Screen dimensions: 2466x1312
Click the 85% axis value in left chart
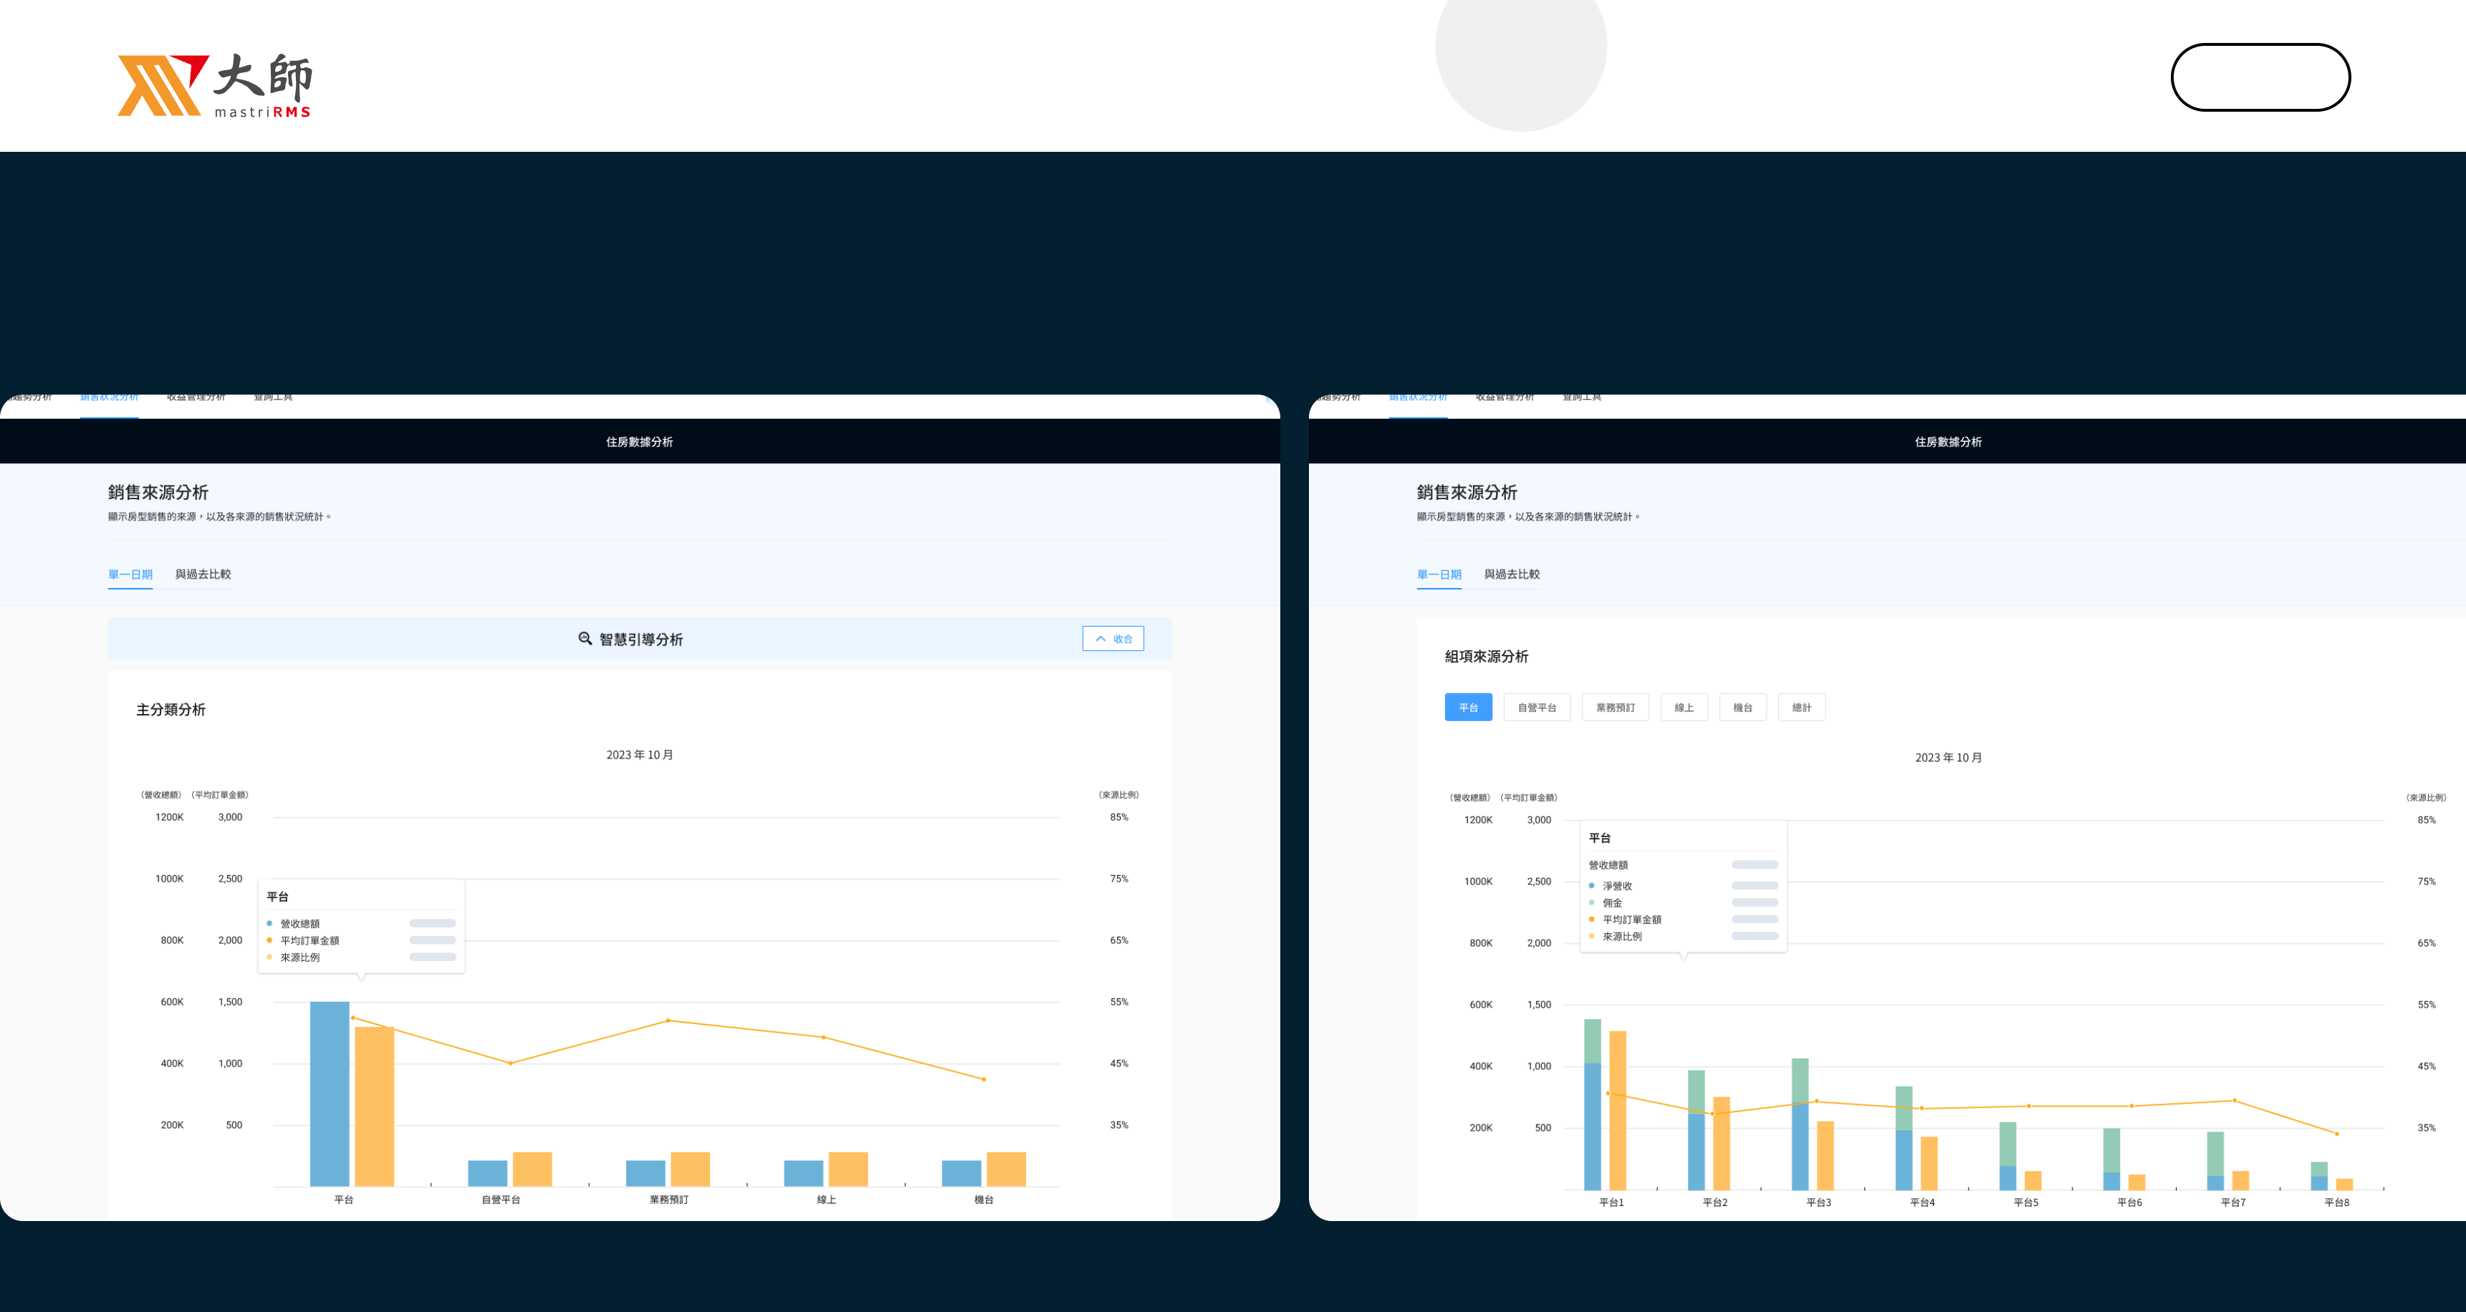pyautogui.click(x=1119, y=817)
